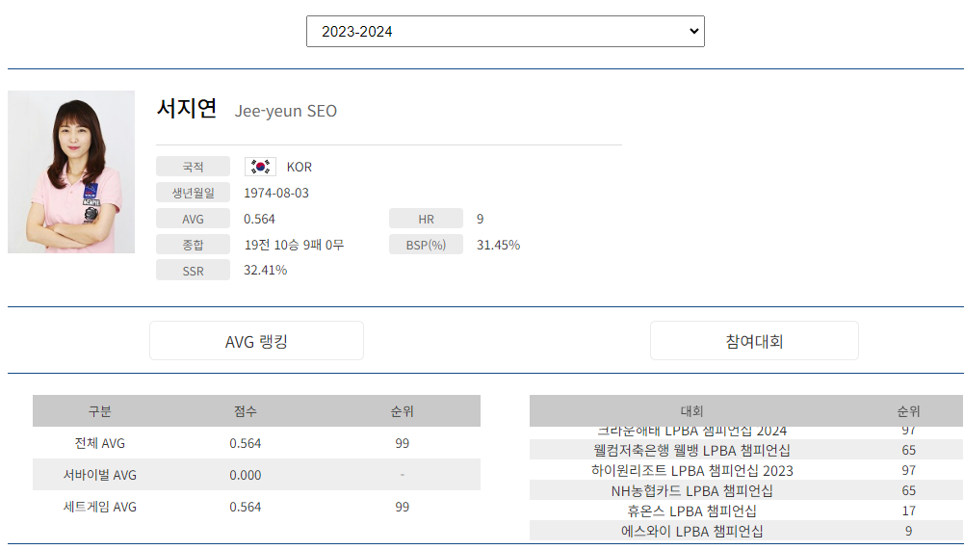Viewport: 964px width, 550px height.
Task: Select the player name 서지연
Action: (x=187, y=108)
